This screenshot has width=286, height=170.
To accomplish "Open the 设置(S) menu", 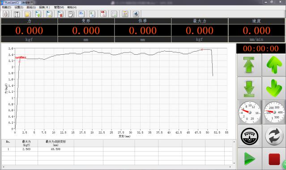I will click(x=19, y=7).
